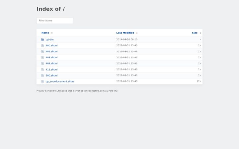239x149 pixels.
Task: Open the 413.shtml file link
Action: 51,70
